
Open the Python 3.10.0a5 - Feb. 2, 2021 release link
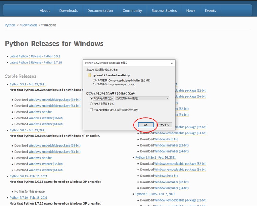[155, 194]
